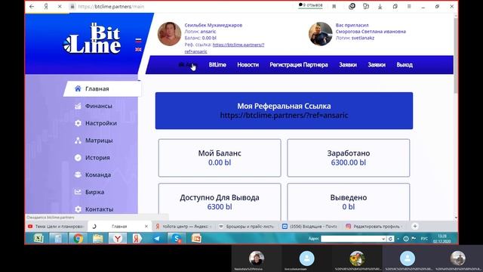The image size is (483, 272).
Task: Click the first Заявки navigation item
Action: 348,65
